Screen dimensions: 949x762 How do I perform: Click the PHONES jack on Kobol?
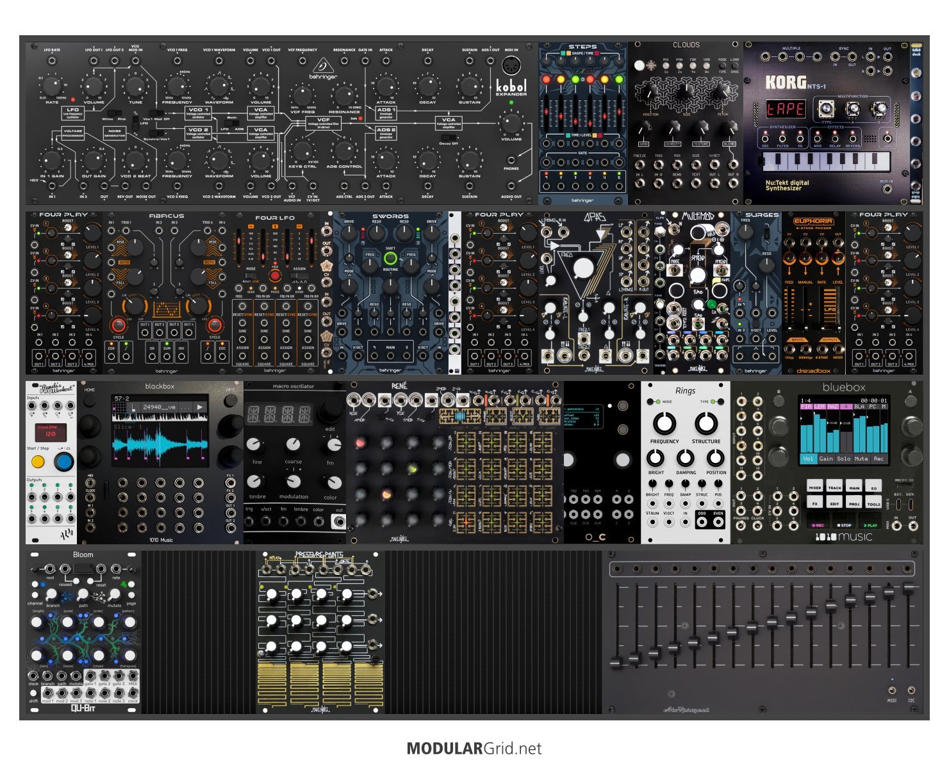(x=511, y=159)
